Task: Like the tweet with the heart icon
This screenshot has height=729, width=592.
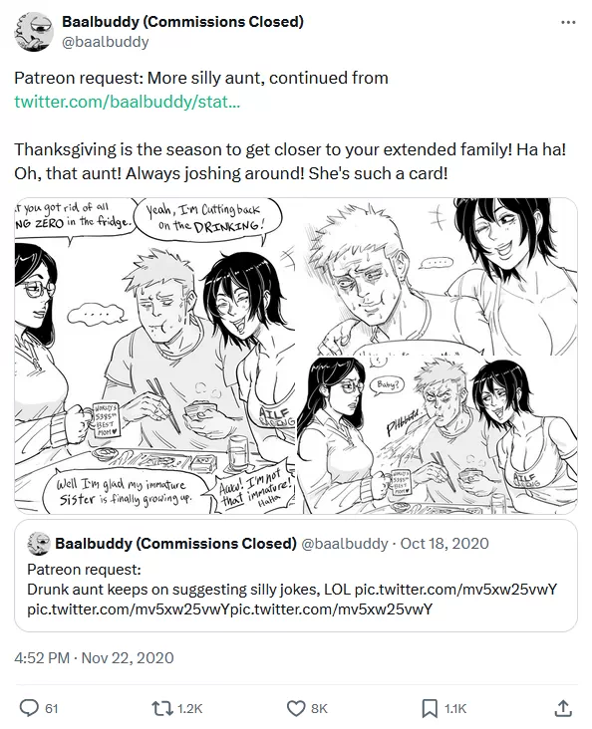Action: 296,708
